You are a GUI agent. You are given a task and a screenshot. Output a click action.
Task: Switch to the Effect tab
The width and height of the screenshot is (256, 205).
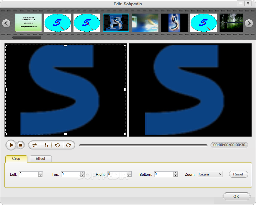coord(40,159)
